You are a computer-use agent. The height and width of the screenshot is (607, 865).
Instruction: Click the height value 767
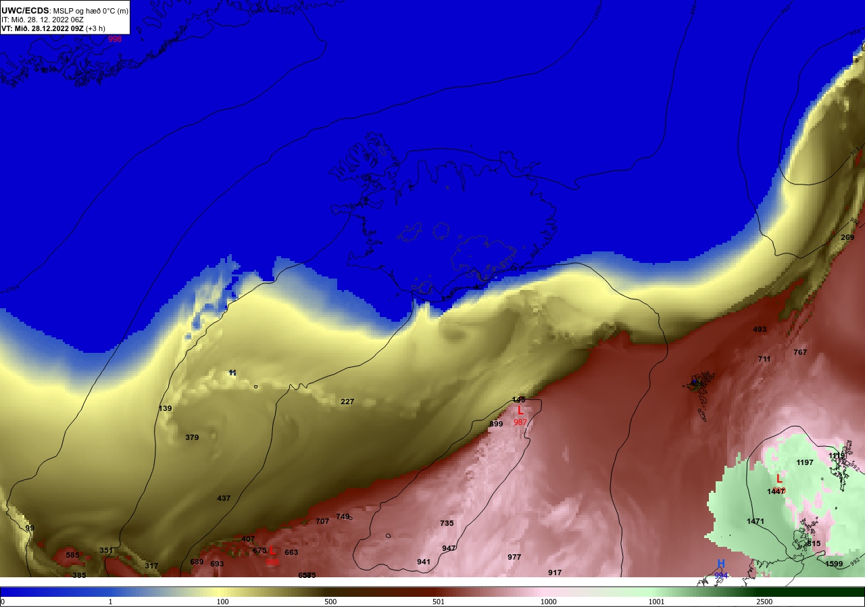click(x=800, y=352)
